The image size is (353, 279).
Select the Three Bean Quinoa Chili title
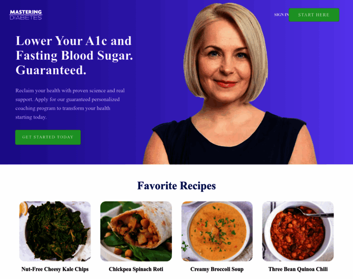click(x=298, y=269)
